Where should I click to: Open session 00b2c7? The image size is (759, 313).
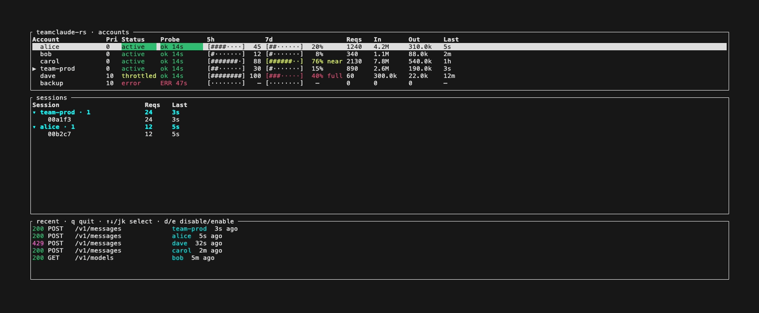[59, 134]
